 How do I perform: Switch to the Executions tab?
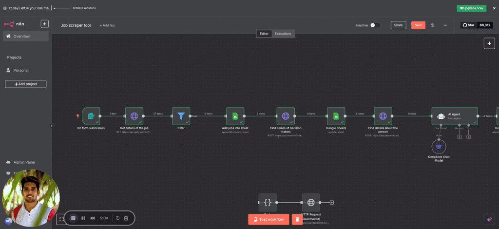click(283, 34)
